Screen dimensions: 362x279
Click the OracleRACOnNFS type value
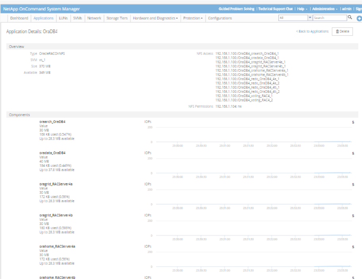52,54
